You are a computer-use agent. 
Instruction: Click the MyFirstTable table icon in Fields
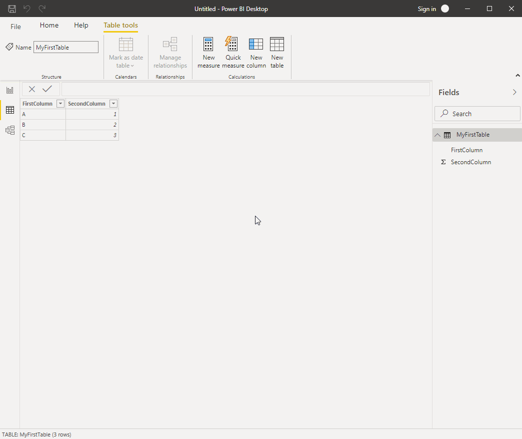[x=447, y=135]
